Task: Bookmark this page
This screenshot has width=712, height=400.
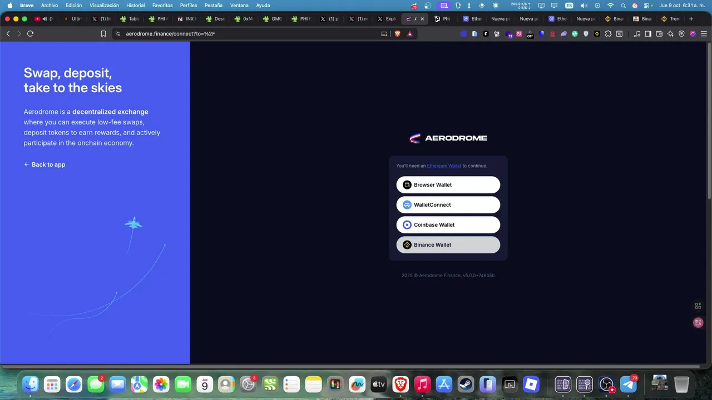Action: pyautogui.click(x=103, y=33)
